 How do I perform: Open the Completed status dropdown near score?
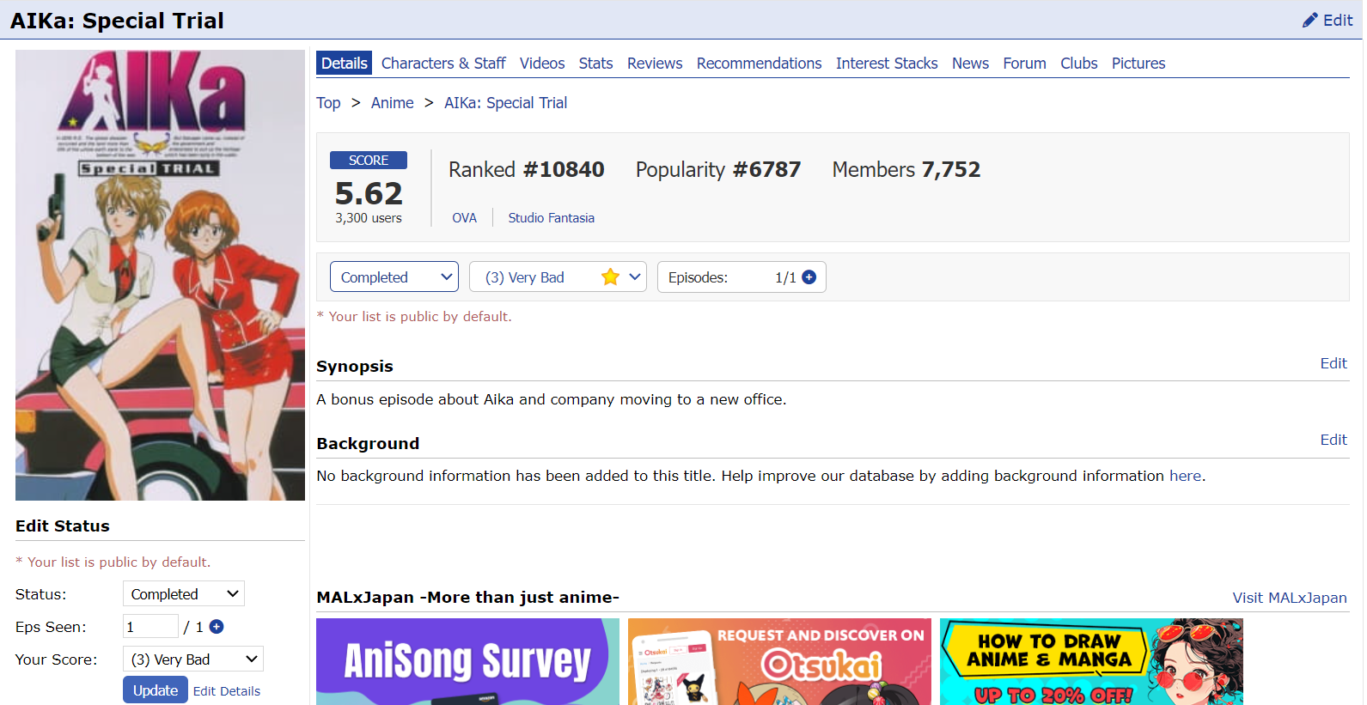(394, 277)
